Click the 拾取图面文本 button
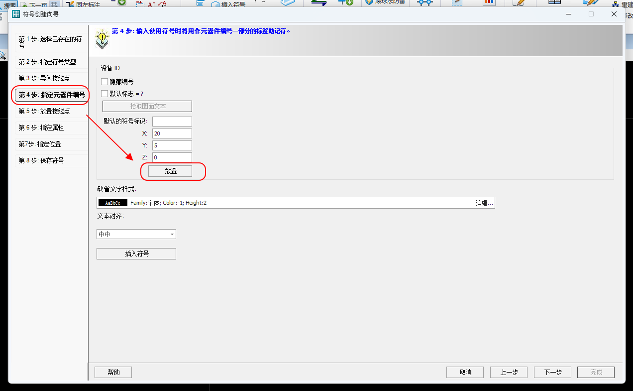633x391 pixels. click(x=147, y=106)
